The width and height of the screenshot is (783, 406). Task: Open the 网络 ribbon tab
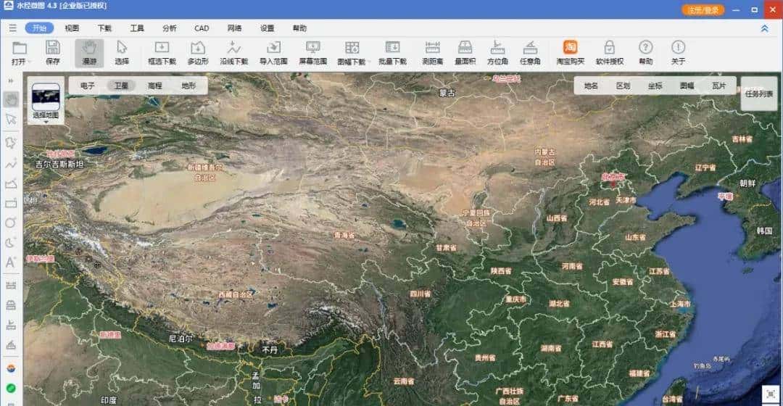234,28
